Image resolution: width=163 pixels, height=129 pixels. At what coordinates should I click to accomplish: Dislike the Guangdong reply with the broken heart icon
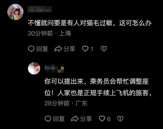coord(120,118)
